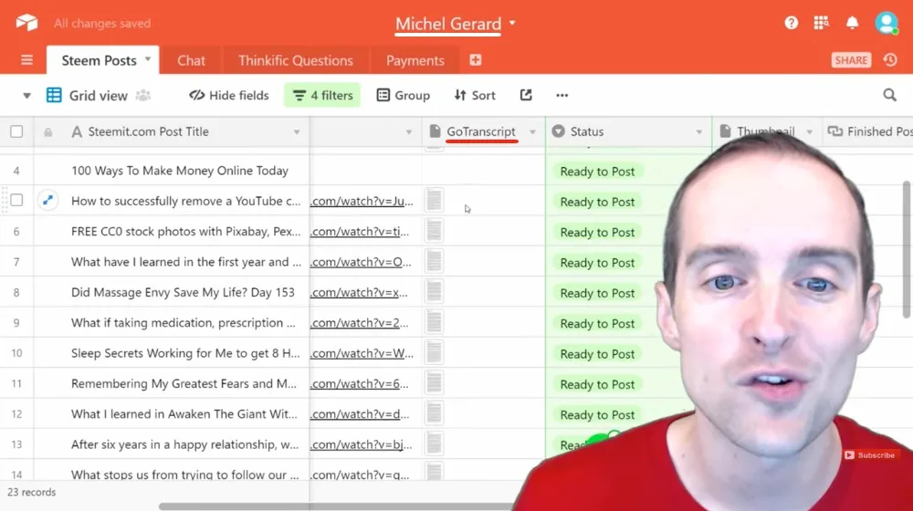Switch to the Thinkific Questions tab
The height and width of the screenshot is (511, 913).
295,60
